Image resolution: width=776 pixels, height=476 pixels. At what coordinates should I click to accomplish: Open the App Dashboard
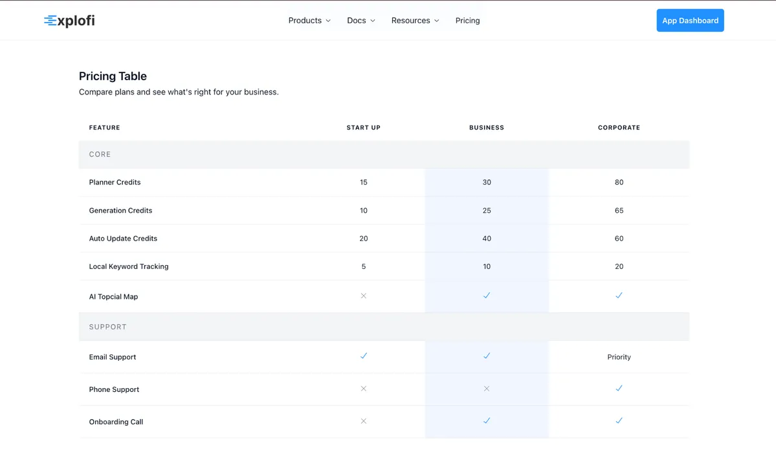(690, 20)
